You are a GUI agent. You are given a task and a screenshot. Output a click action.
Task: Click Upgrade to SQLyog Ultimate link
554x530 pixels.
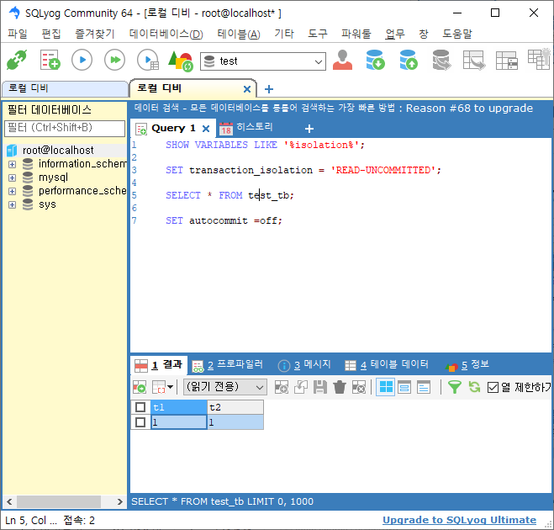point(459,520)
